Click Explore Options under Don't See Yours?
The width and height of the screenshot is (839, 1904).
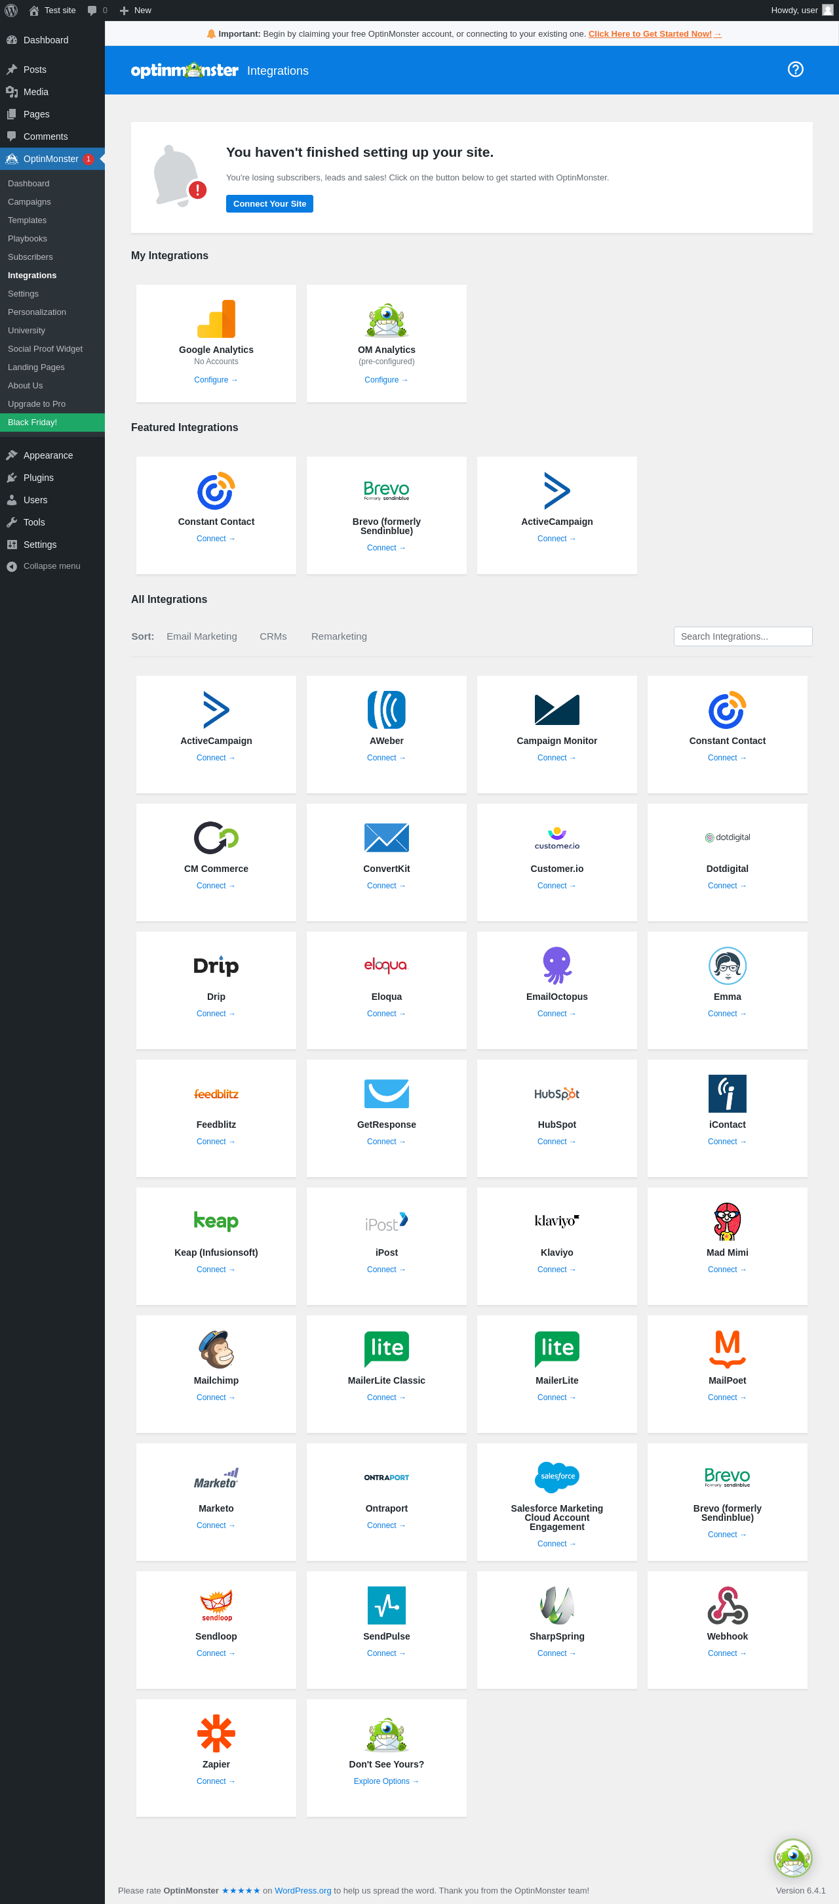pyautogui.click(x=386, y=1781)
